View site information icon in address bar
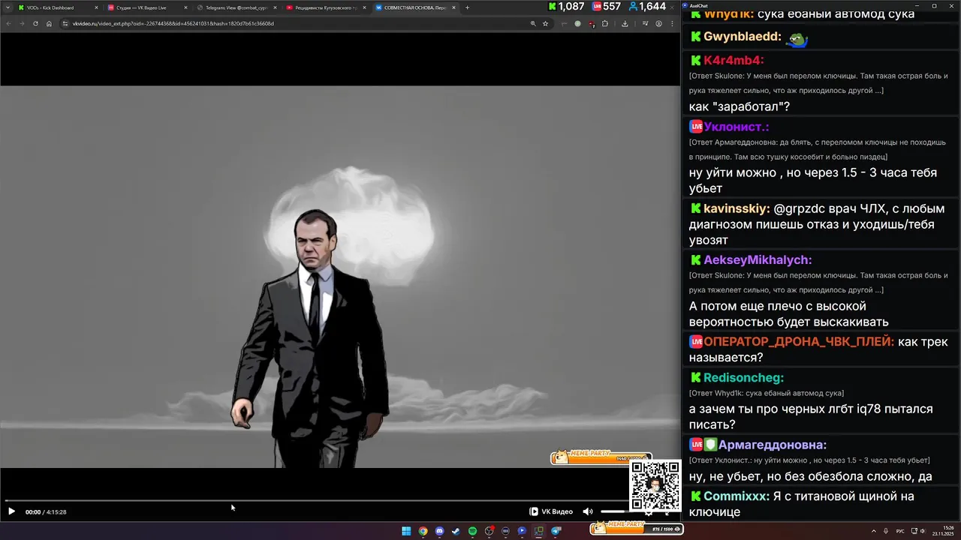961x540 pixels. point(65,23)
